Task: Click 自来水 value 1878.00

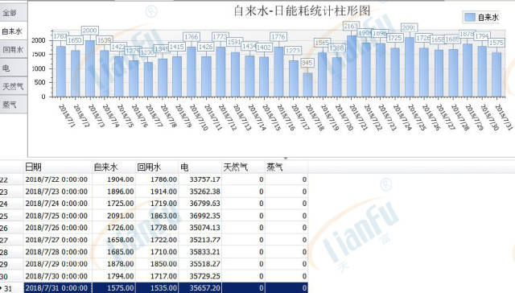Action: [x=114, y=264]
